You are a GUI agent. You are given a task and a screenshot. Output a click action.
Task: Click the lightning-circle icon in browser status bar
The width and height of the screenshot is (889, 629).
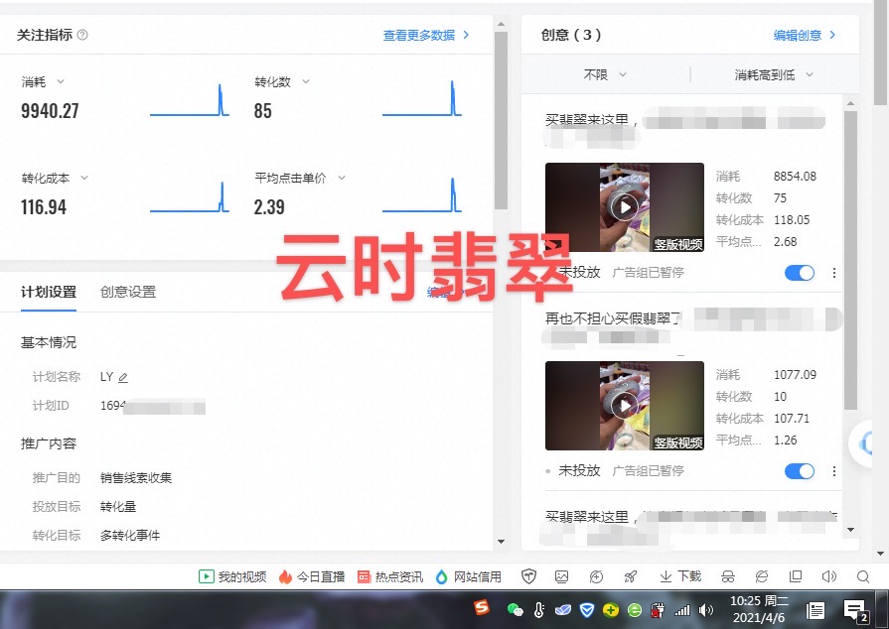(x=596, y=576)
